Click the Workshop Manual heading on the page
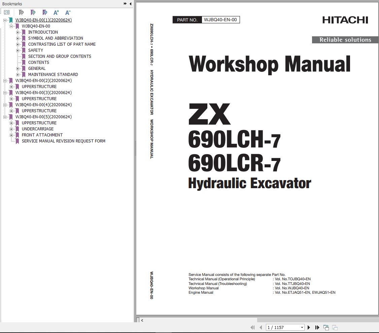The width and height of the screenshot is (379, 333). (270, 64)
